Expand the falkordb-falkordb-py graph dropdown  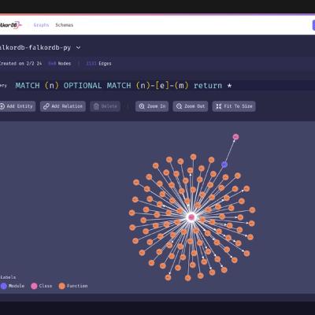(78, 48)
